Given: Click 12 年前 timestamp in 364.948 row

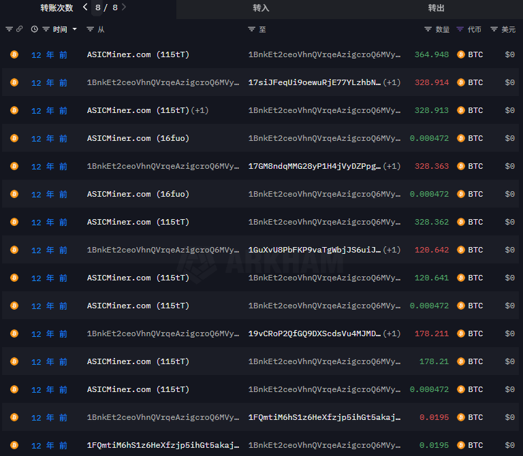Looking at the screenshot, I should pyautogui.click(x=49, y=54).
